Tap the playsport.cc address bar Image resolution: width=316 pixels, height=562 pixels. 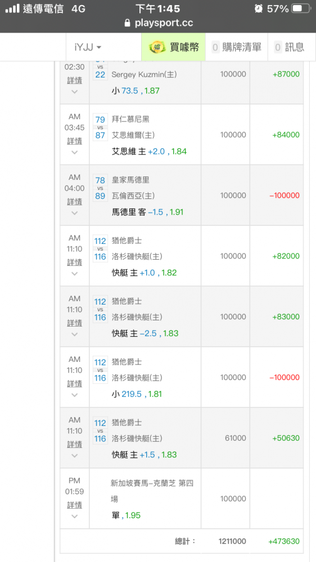[158, 23]
